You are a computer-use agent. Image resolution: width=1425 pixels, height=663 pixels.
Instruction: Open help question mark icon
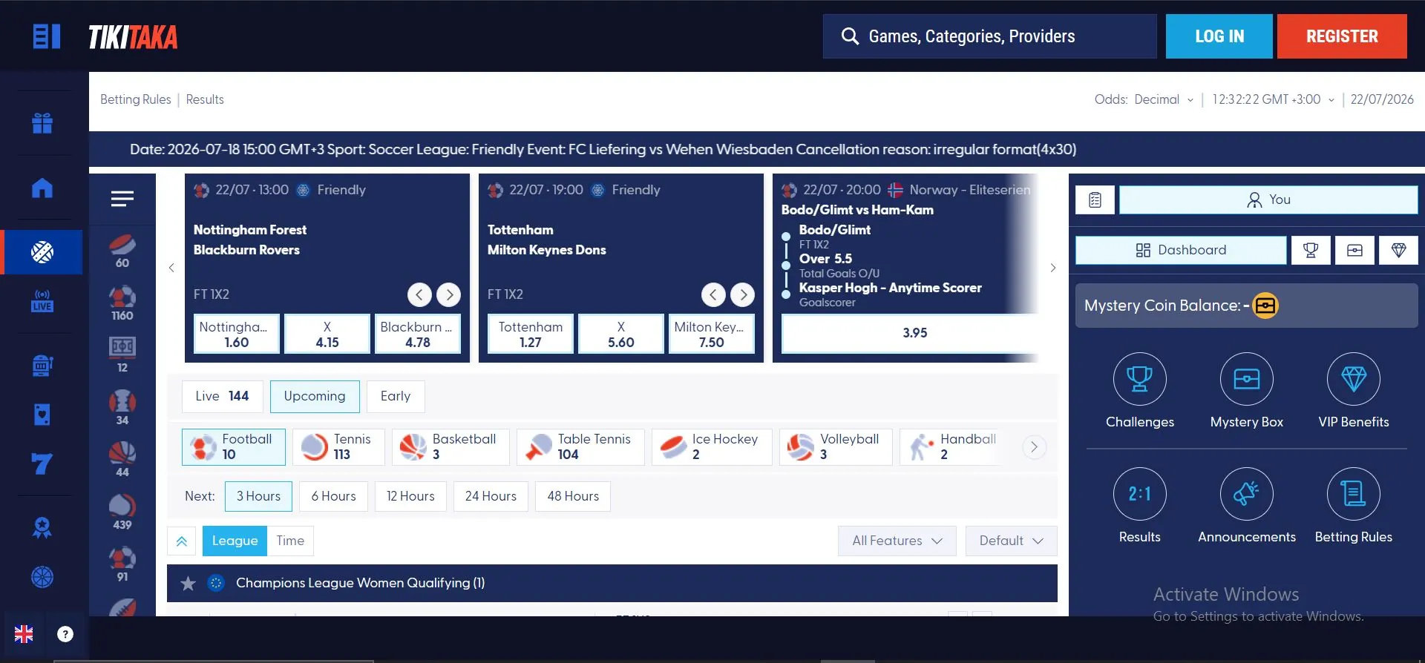[x=65, y=634]
